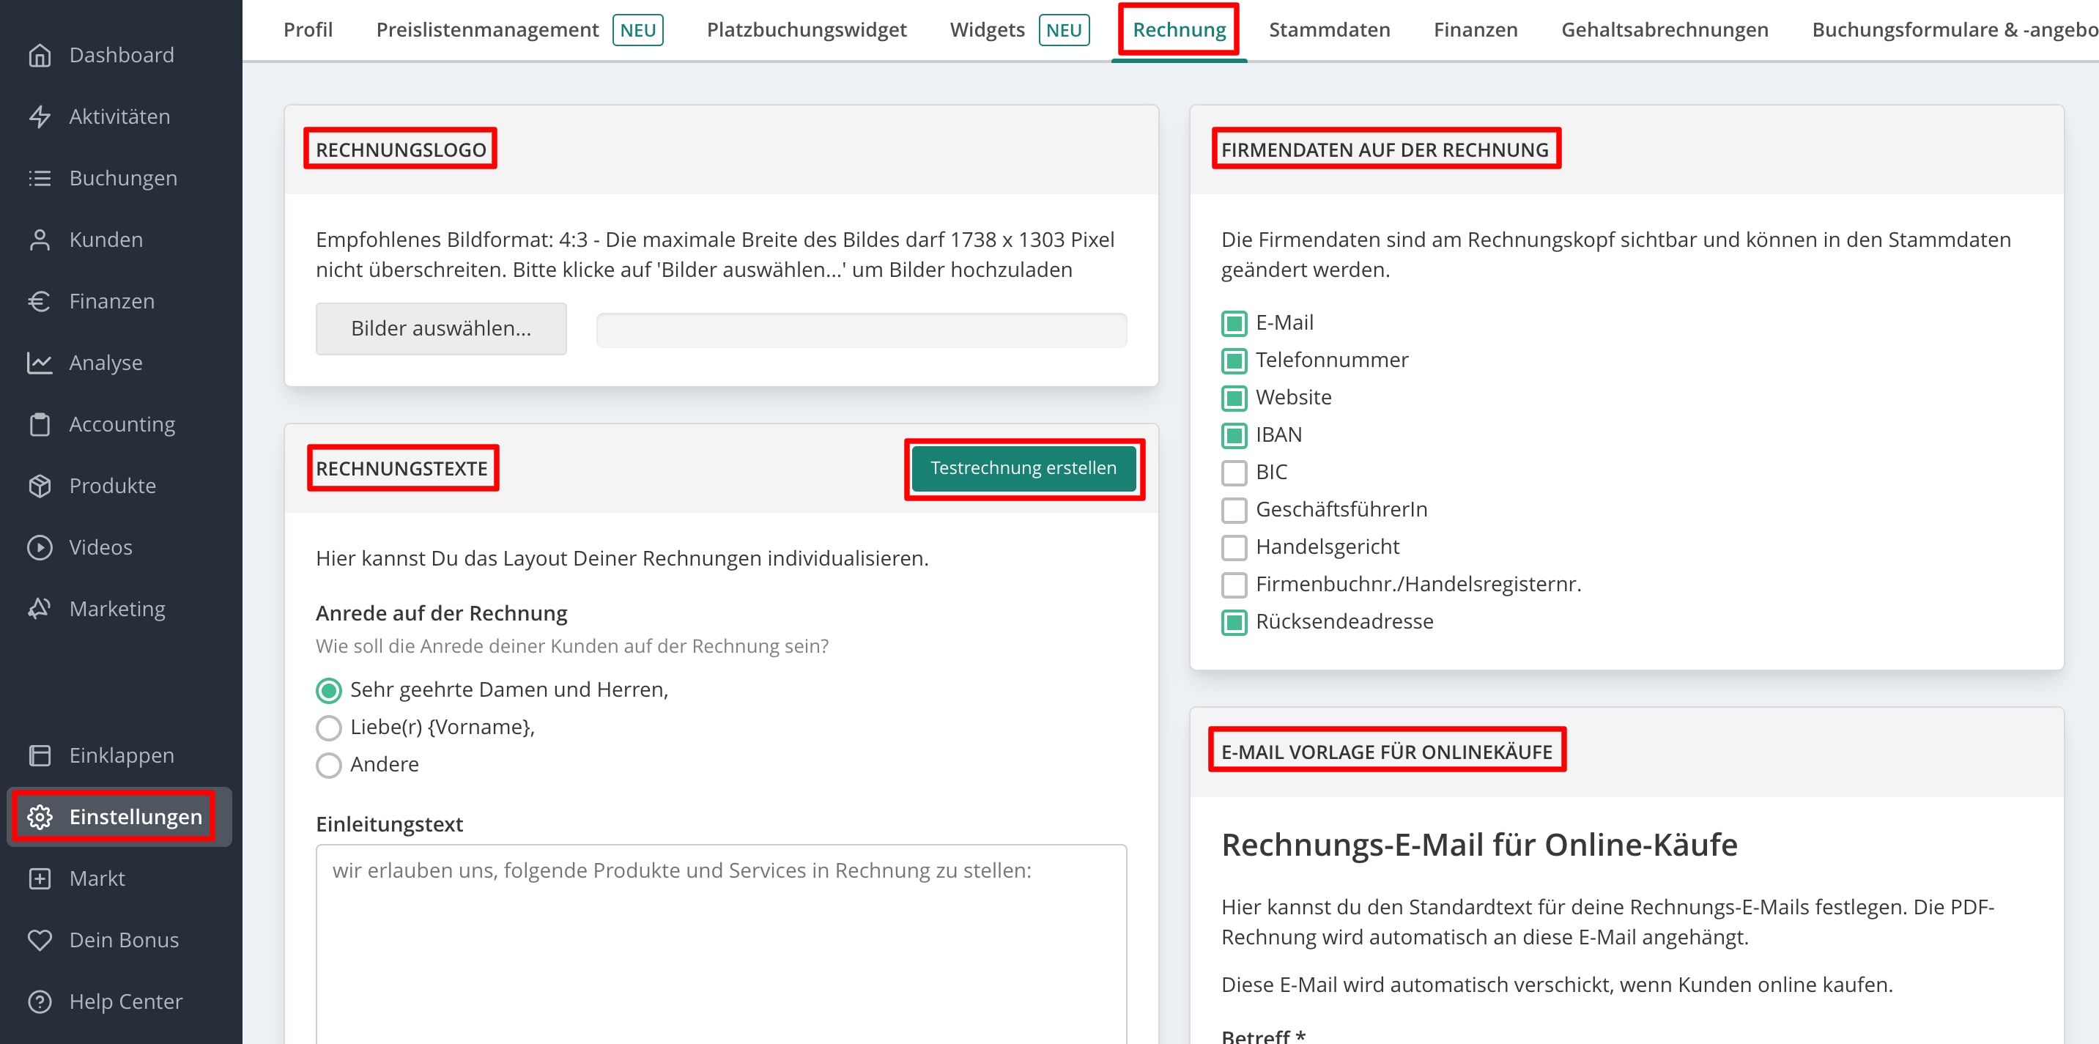Click the Kunden person icon
This screenshot has width=2099, height=1044.
click(x=39, y=240)
